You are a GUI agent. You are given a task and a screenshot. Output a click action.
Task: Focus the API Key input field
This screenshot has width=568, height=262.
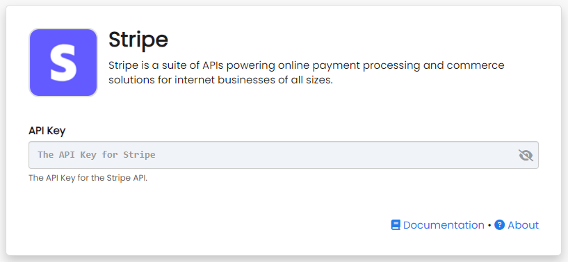point(284,155)
